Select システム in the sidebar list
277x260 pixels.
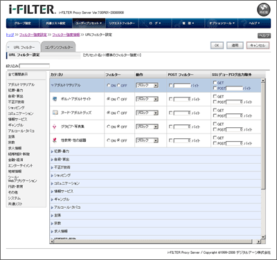point(15,198)
